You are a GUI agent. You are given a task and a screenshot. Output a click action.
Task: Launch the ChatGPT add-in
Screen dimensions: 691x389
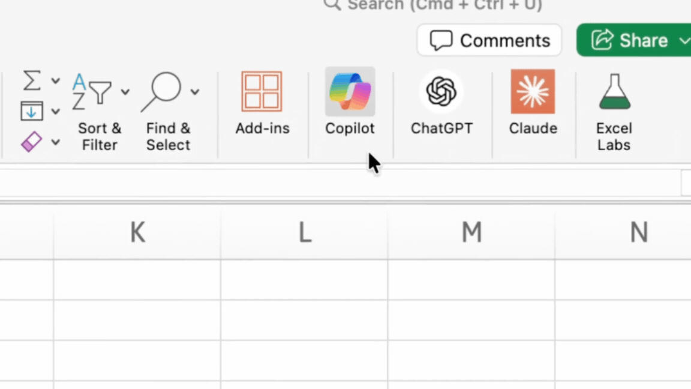tap(441, 92)
